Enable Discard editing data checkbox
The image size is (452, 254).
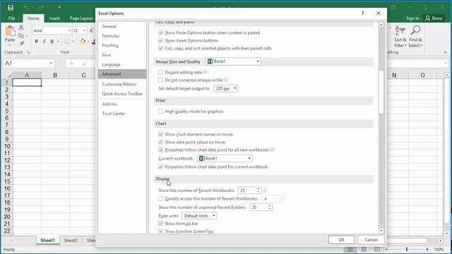click(x=160, y=72)
